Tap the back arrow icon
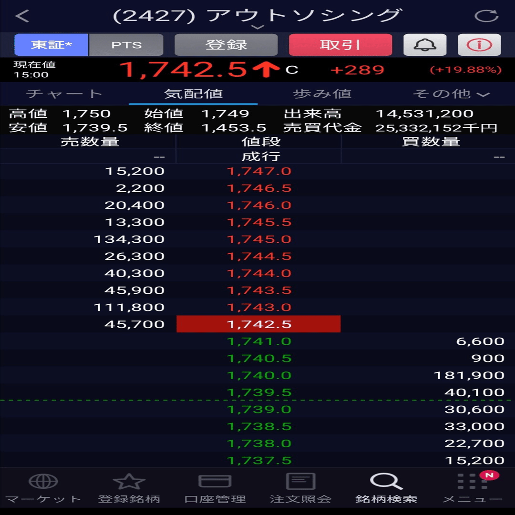Screen dimensions: 515x515 pyautogui.click(x=22, y=16)
